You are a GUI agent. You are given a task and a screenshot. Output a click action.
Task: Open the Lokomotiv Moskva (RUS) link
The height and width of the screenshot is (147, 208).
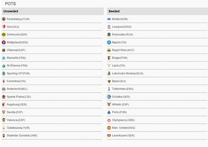pos(128,73)
